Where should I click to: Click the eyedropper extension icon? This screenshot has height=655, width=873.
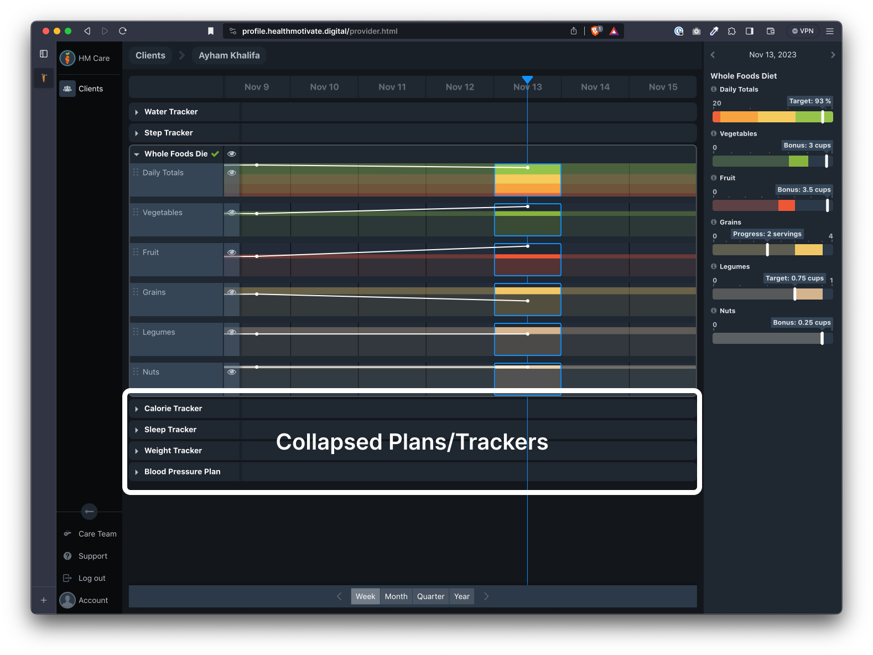click(714, 31)
